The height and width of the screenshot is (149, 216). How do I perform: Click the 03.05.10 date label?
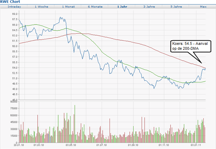pos(71,144)
